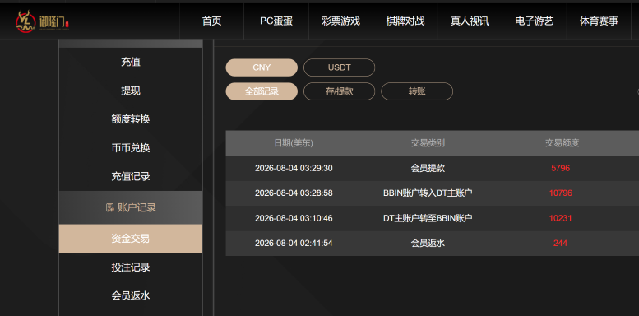Image resolution: width=639 pixels, height=316 pixels.
Task: Click the amount 244
Action: pos(560,244)
